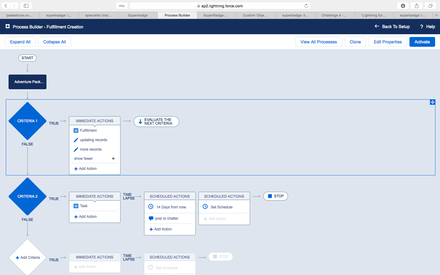Click the chatter bubble icon for post to chatter
This screenshot has height=275, width=440.
[x=151, y=218]
